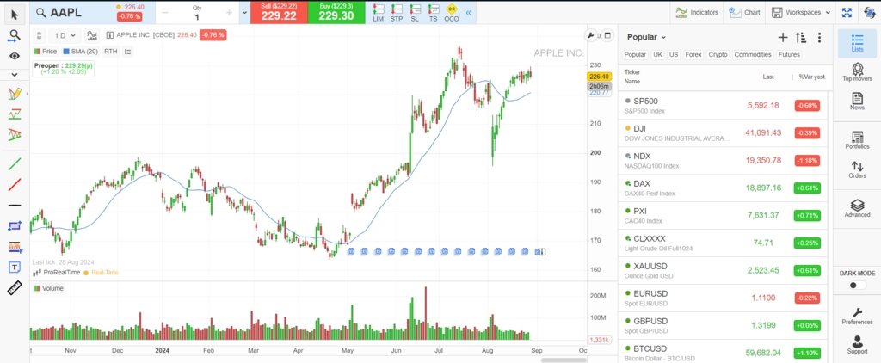The width and height of the screenshot is (881, 363).
Task: Pick the green trend line tool
Action: pyautogui.click(x=15, y=164)
